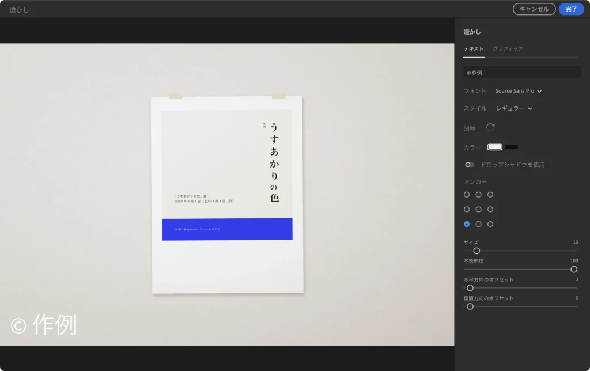Screen dimensions: 590x371
Task: Set the anchor to top-right
Action: (x=490, y=195)
